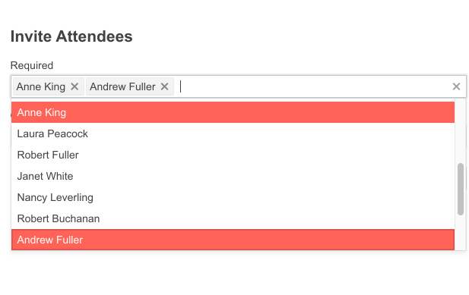Clear all selected attendees
Viewport: 469px width, 295px height.
coord(456,86)
